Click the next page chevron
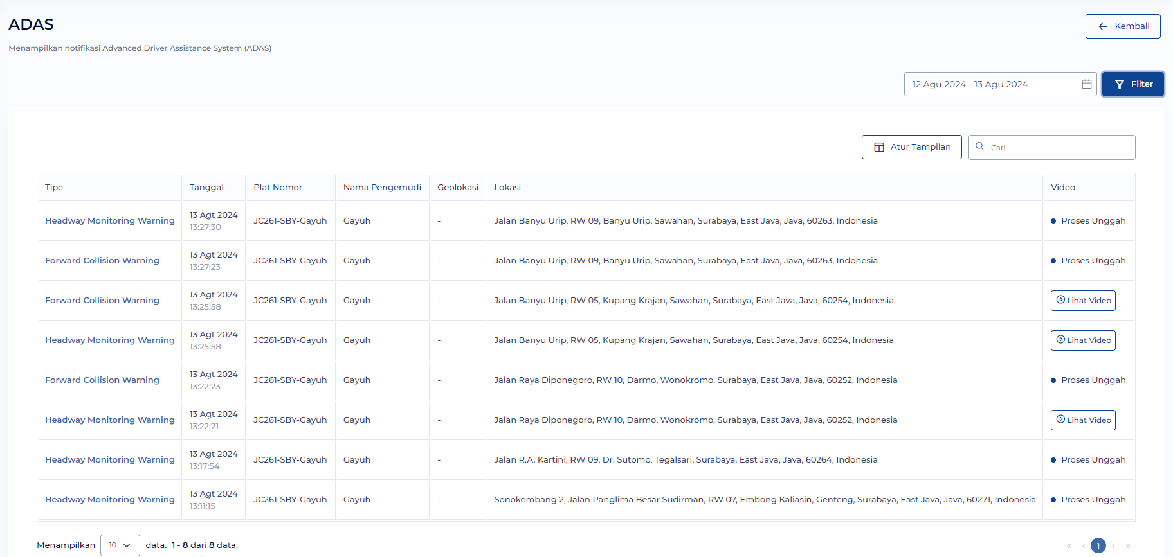Image resolution: width=1173 pixels, height=557 pixels. [x=1113, y=546]
